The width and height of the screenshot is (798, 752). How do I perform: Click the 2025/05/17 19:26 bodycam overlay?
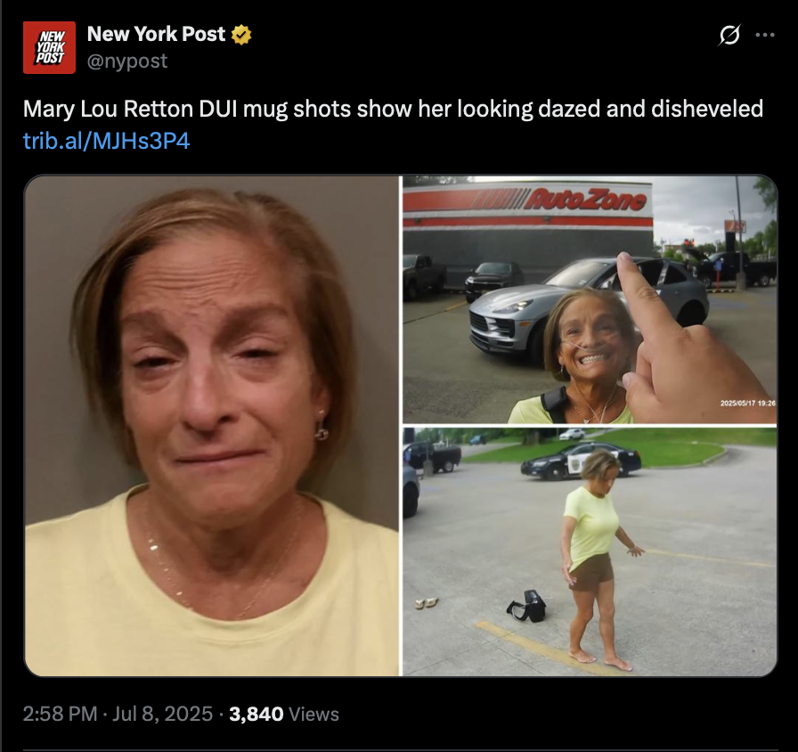click(747, 403)
